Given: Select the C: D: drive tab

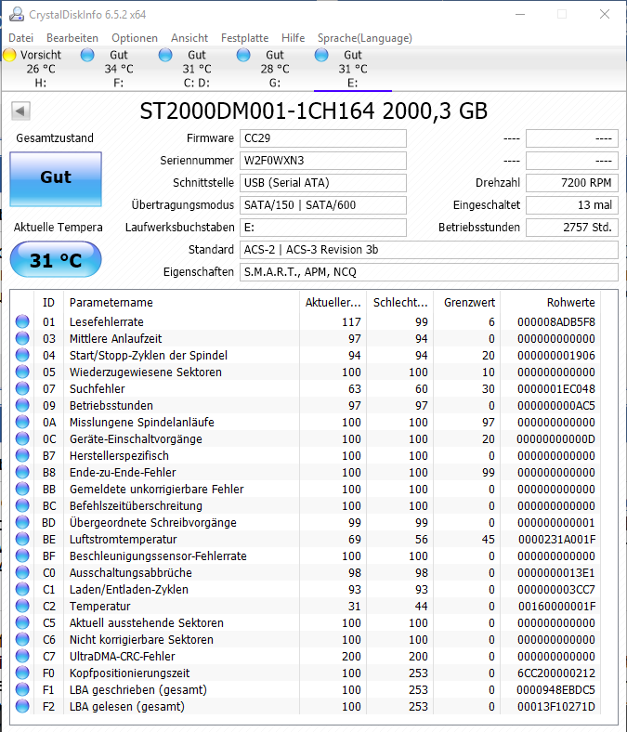Looking at the screenshot, I should (x=197, y=69).
